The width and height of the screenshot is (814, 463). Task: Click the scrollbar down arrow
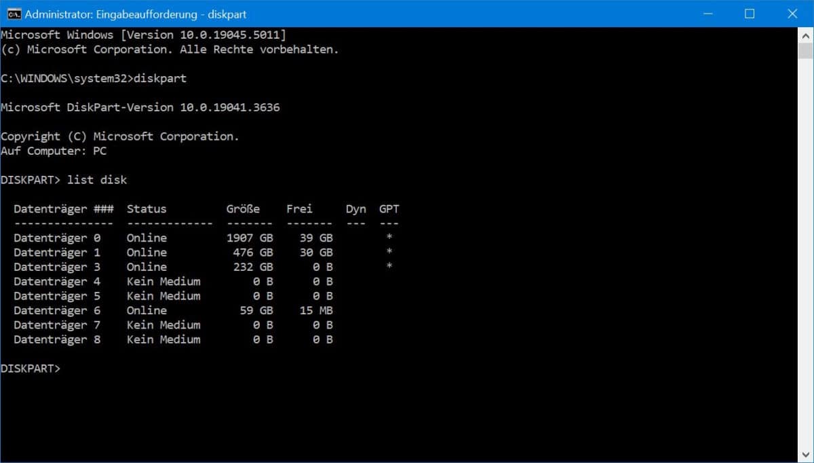pyautogui.click(x=805, y=455)
